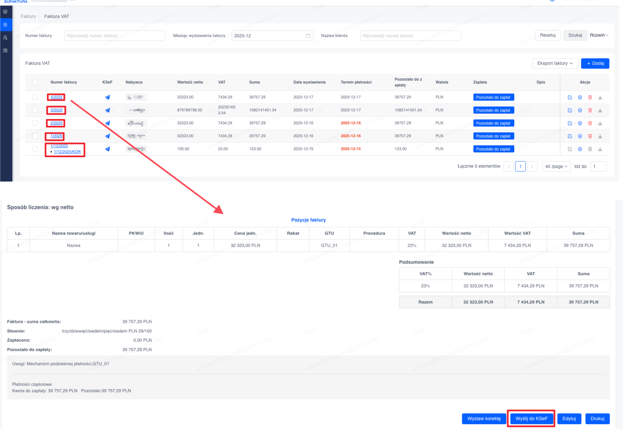Click the printer icon for invoice 1/12/2025
Viewport: 623px width, 442px height.
click(x=580, y=149)
